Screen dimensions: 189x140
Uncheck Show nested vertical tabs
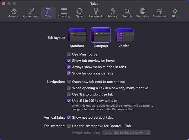[x=69, y=117]
